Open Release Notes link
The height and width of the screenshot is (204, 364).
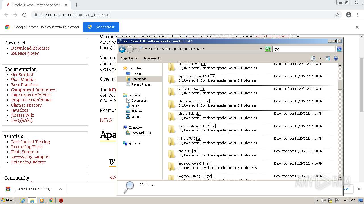[x=25, y=53]
